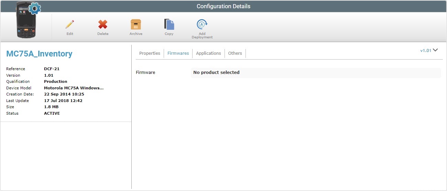447x191 pixels.
Task: Click the 'Device Model' label
Action: coord(19,88)
